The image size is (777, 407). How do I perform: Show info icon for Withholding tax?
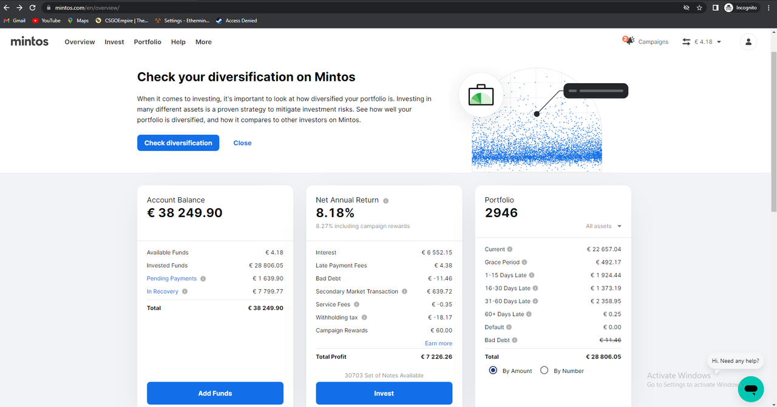pos(365,317)
